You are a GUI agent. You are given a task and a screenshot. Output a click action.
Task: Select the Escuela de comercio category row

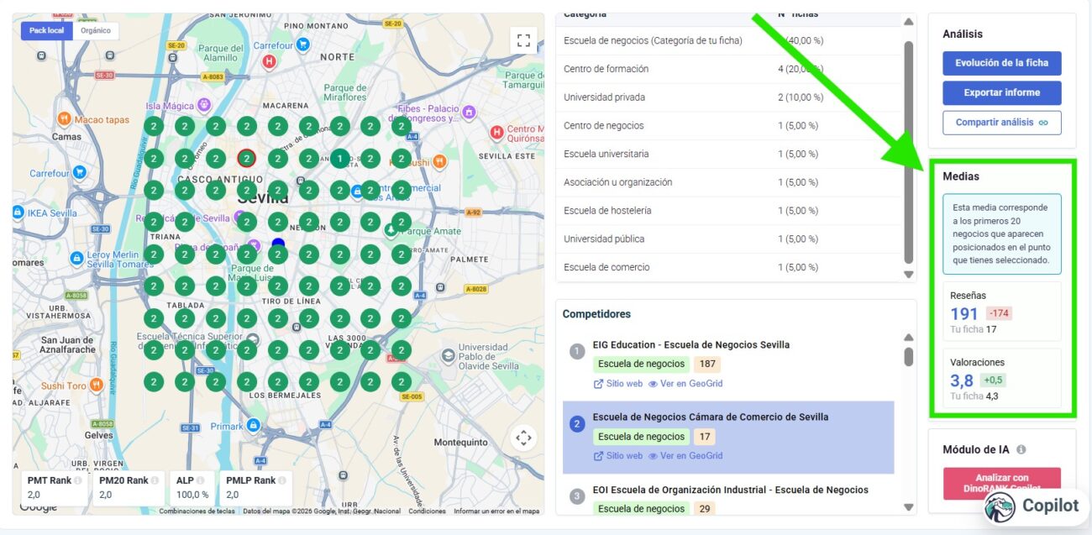pyautogui.click(x=728, y=267)
